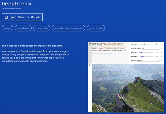166x114 pixels.
Task: Click the 'This notebook demonstrates' sentence
Action: click(x=32, y=46)
